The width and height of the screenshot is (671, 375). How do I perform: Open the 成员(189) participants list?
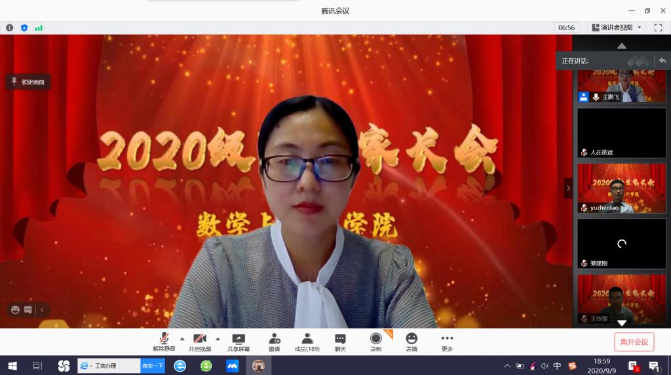click(x=307, y=342)
